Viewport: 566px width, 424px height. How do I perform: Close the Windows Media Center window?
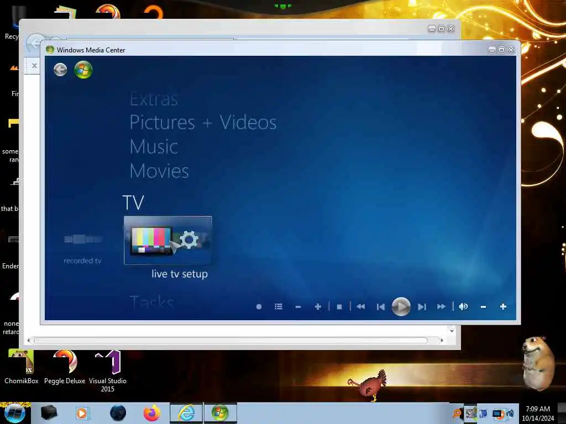click(511, 50)
